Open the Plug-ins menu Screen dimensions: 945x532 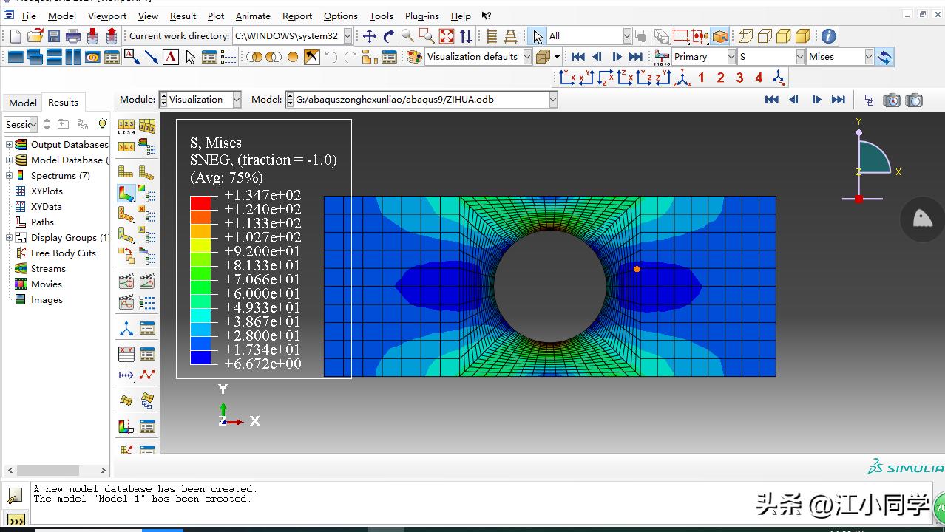[421, 16]
